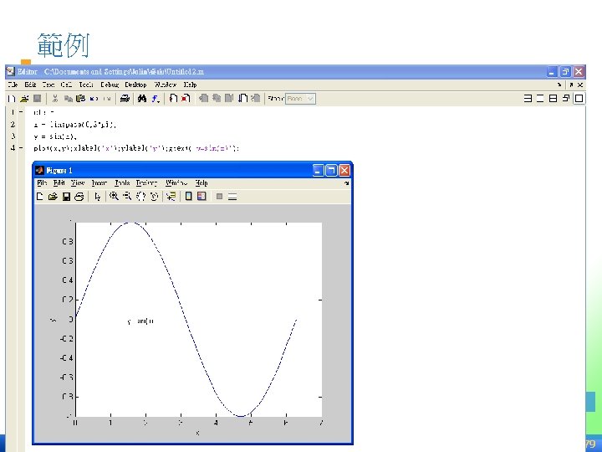The image size is (602, 452).
Task: Save the file via the Editor toolbar
Action: pos(38,99)
